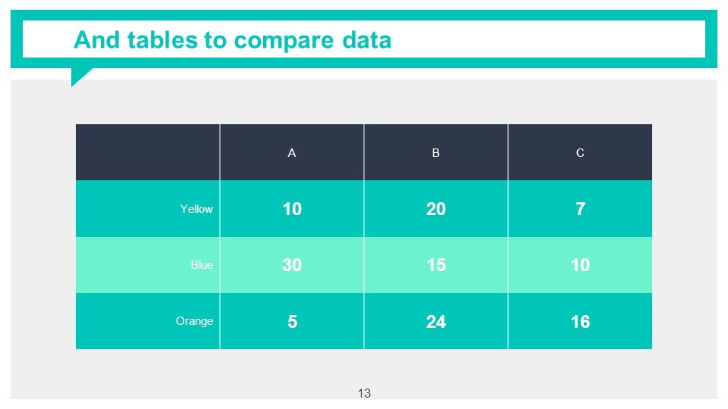Click Orange row value 5
This screenshot has width=728, height=409.
pyautogui.click(x=292, y=321)
